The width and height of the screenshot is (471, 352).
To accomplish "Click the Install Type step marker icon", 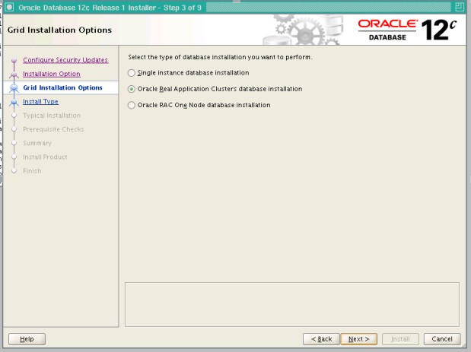I will (14, 103).
